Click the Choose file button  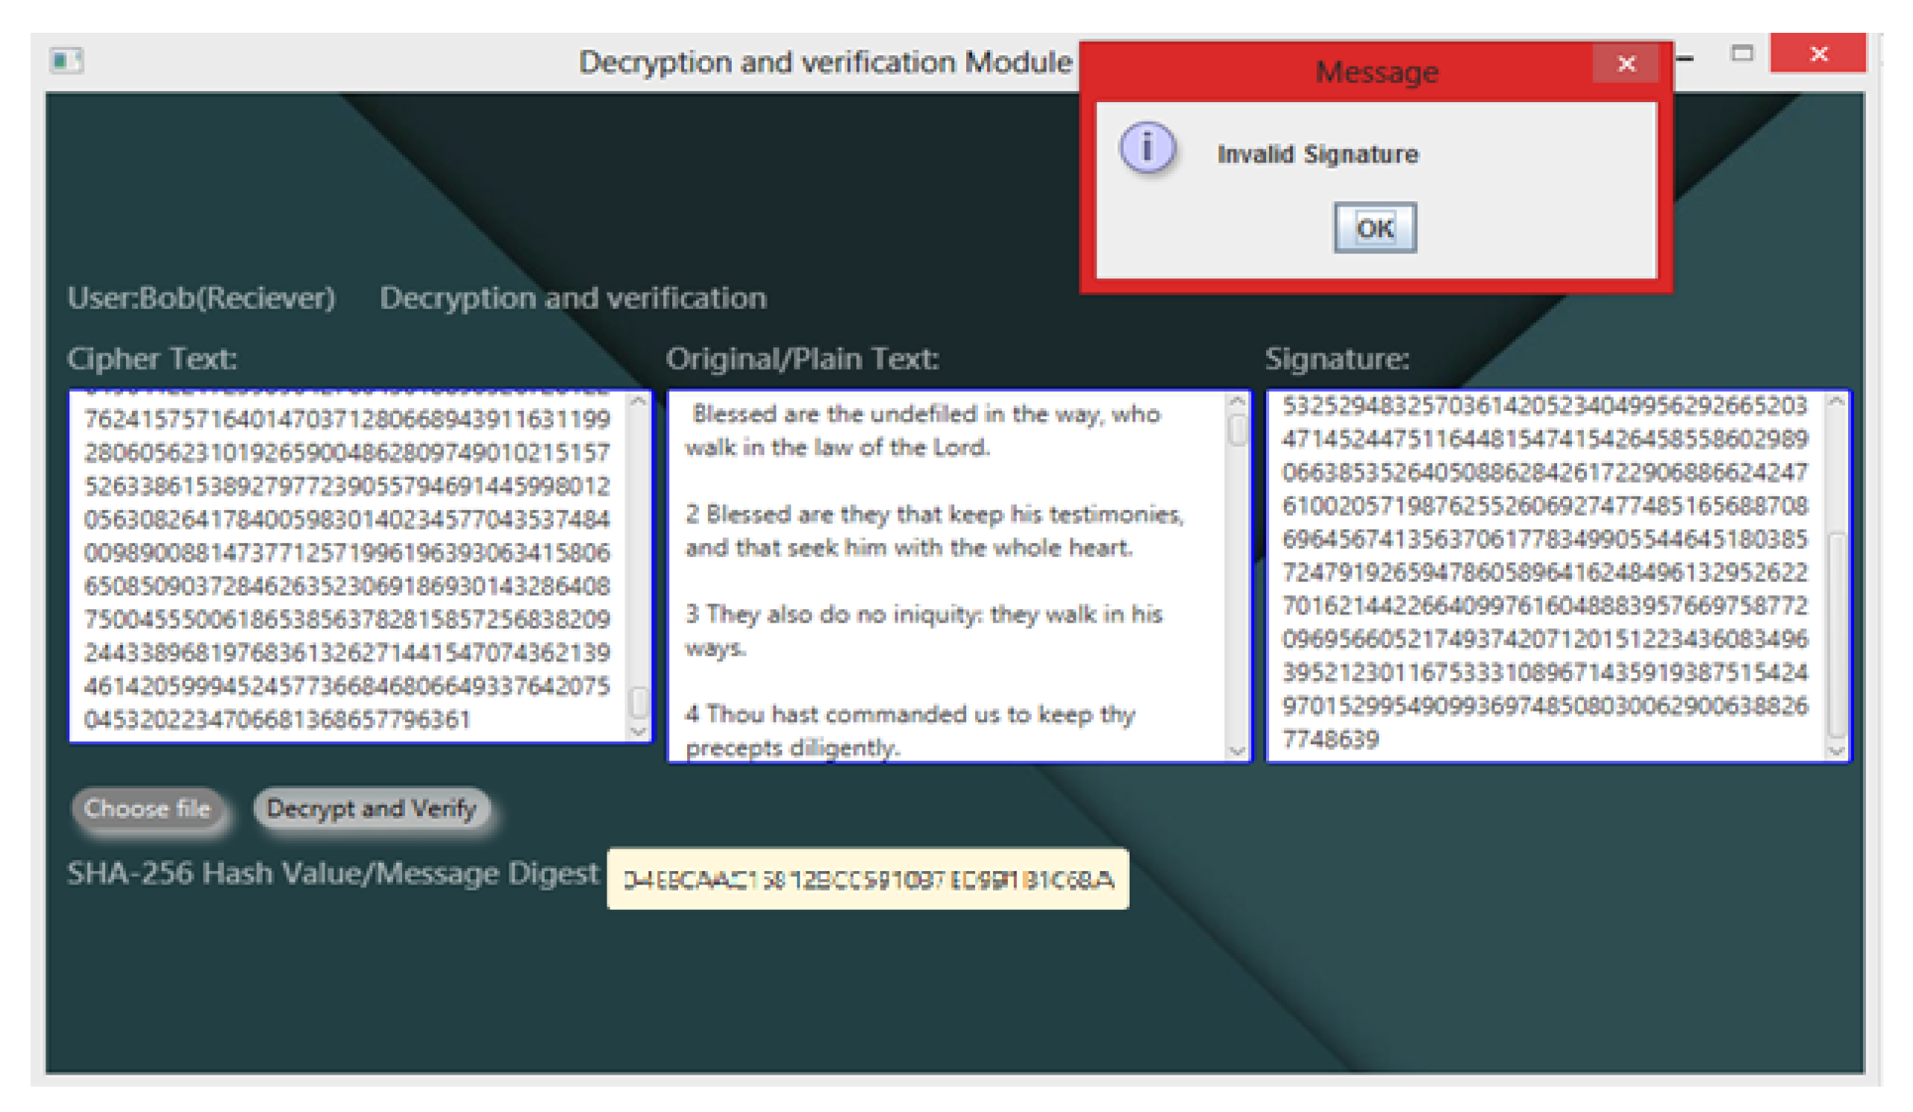pyautogui.click(x=148, y=808)
